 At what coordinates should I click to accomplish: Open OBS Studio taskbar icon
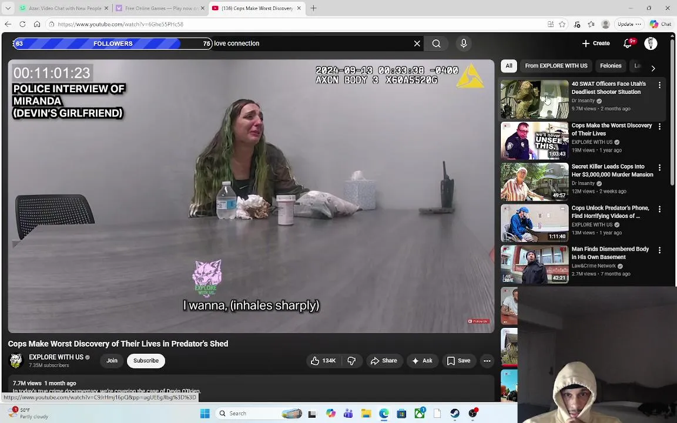tap(473, 413)
